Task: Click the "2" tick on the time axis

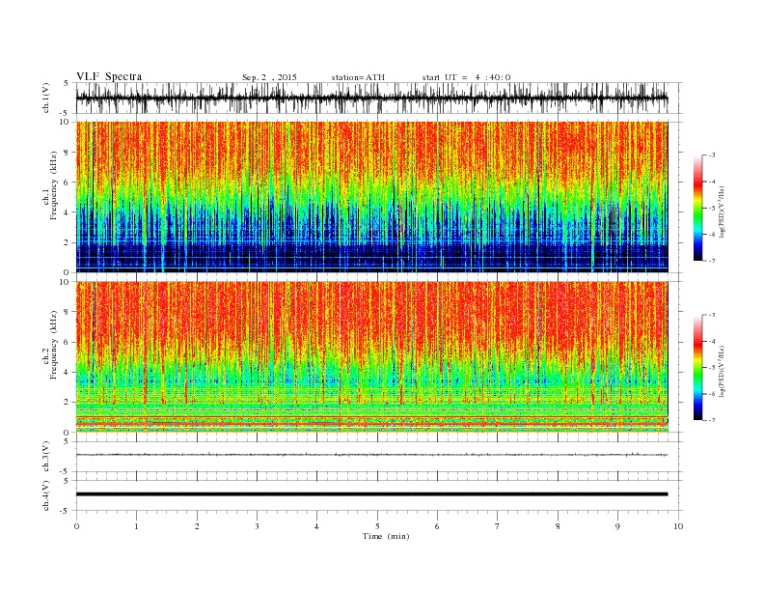Action: point(197,526)
